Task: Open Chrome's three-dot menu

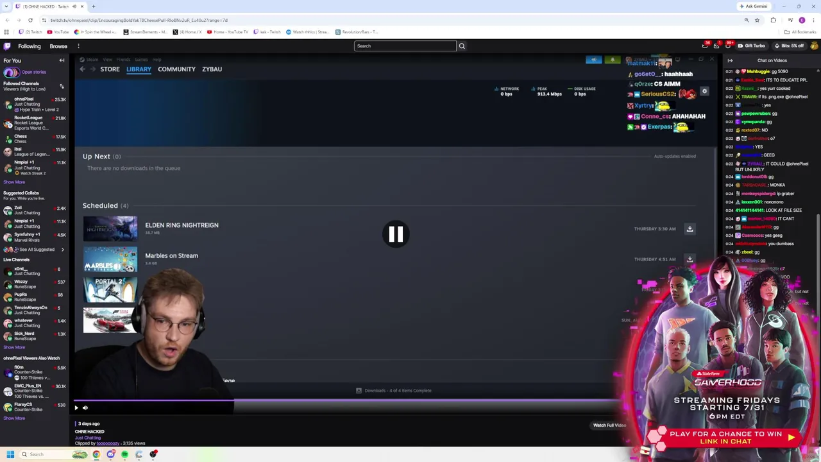Action: point(814,20)
